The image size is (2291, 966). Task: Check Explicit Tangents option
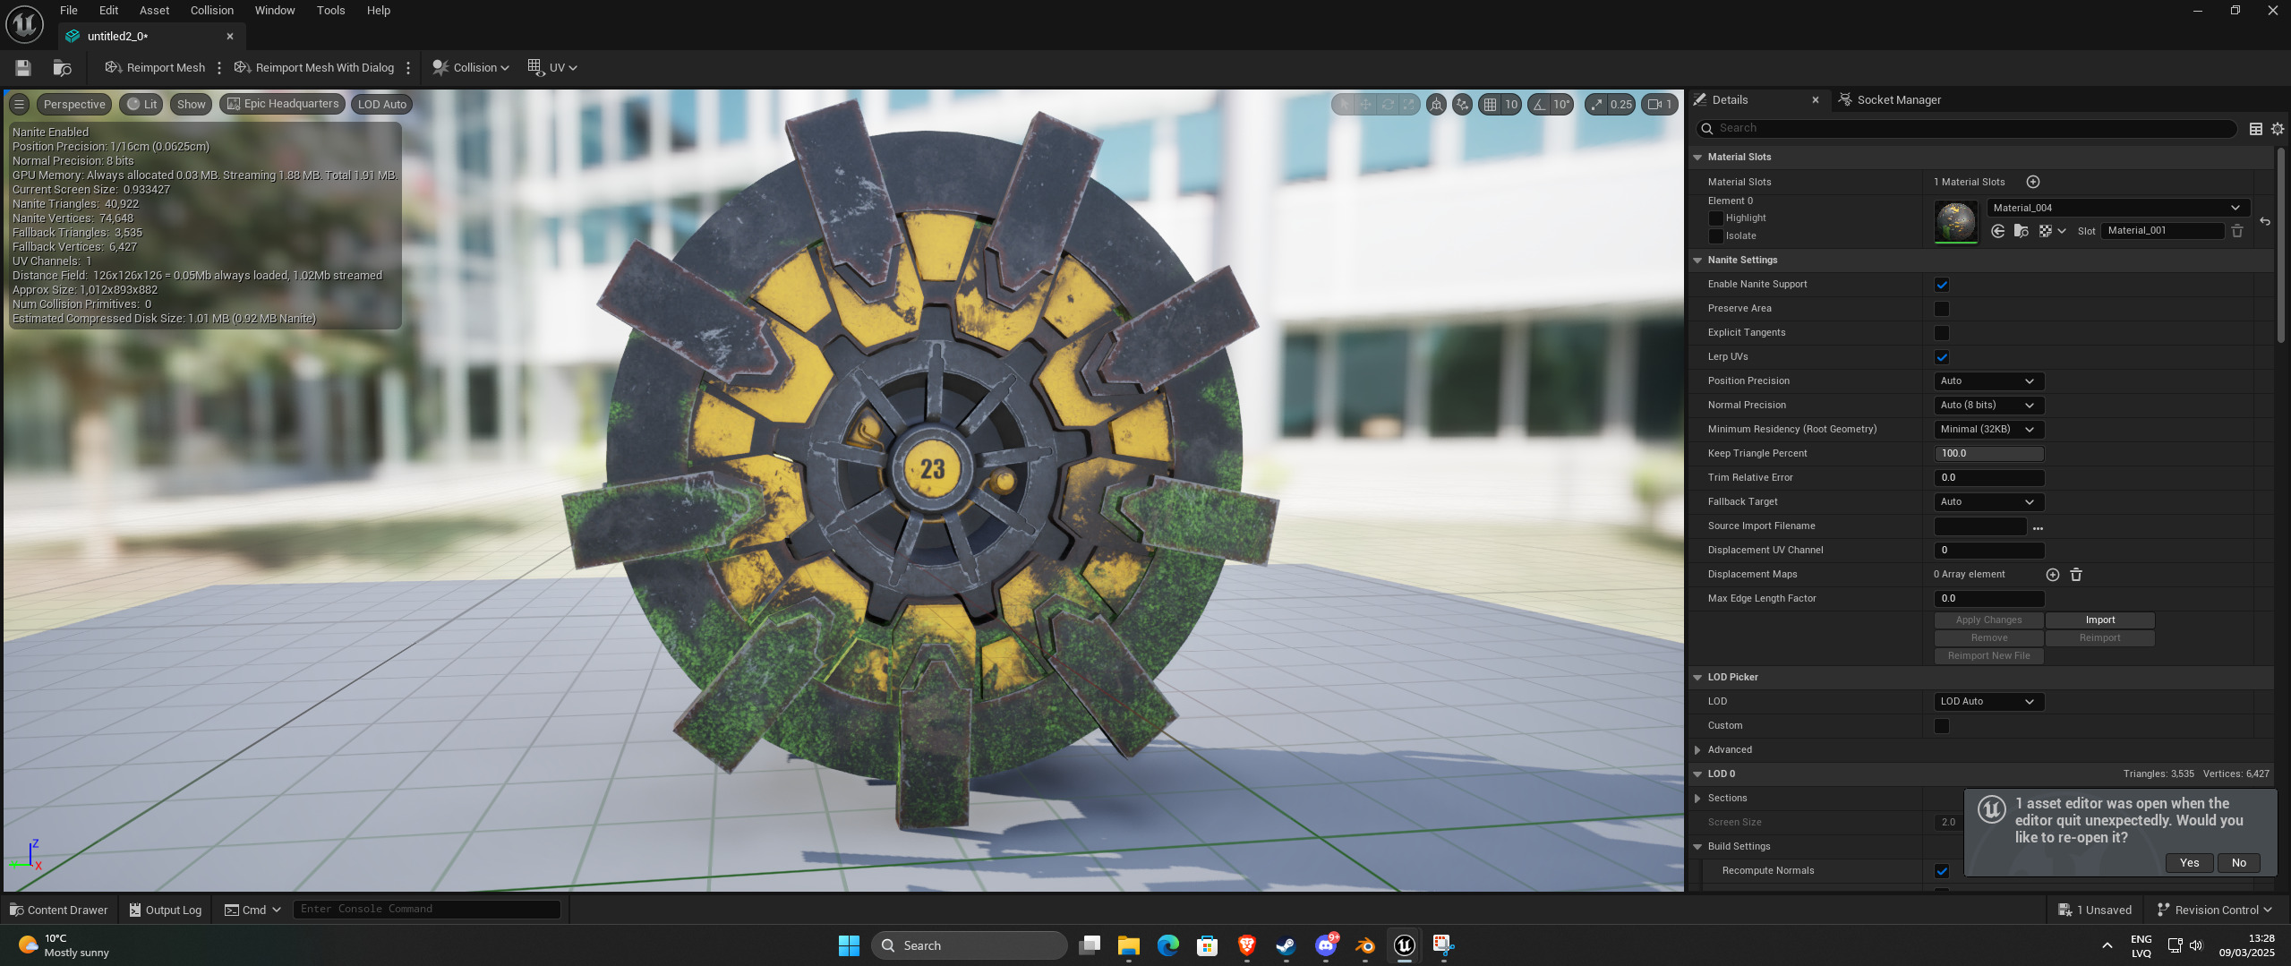click(1942, 333)
